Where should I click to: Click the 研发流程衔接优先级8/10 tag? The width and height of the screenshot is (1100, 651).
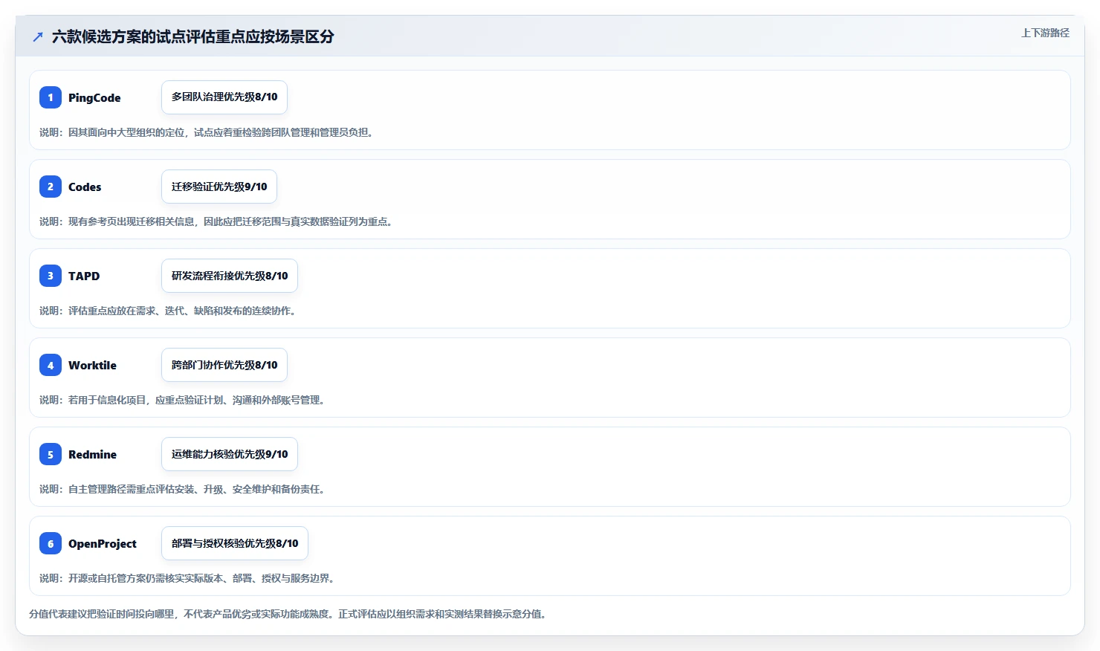click(x=230, y=276)
